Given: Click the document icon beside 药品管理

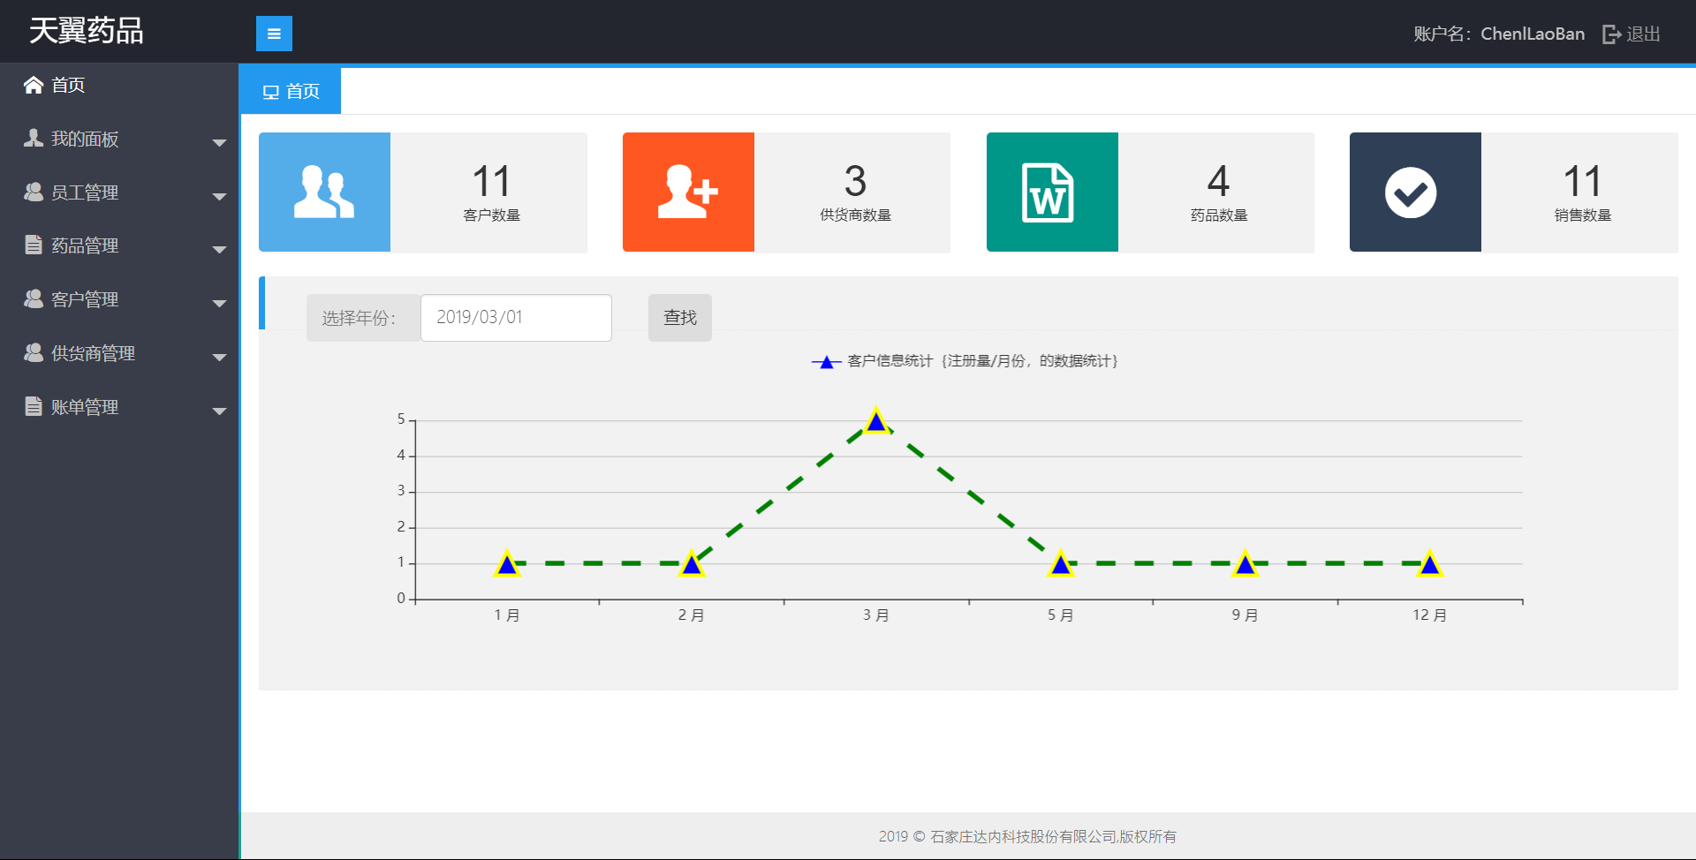Looking at the screenshot, I should 34,245.
